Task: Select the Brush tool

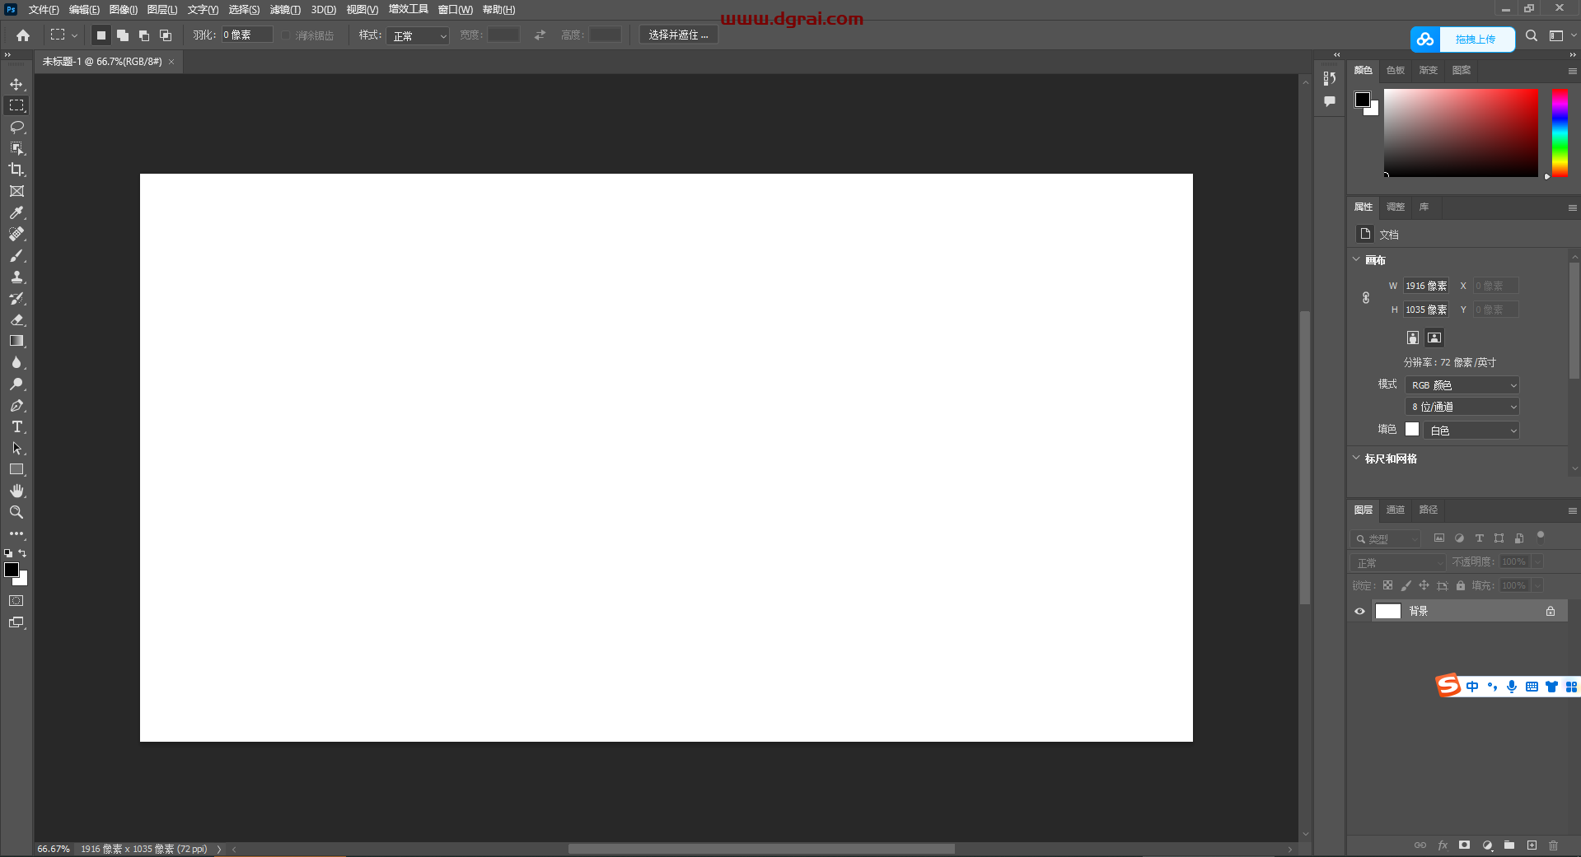Action: click(x=16, y=255)
